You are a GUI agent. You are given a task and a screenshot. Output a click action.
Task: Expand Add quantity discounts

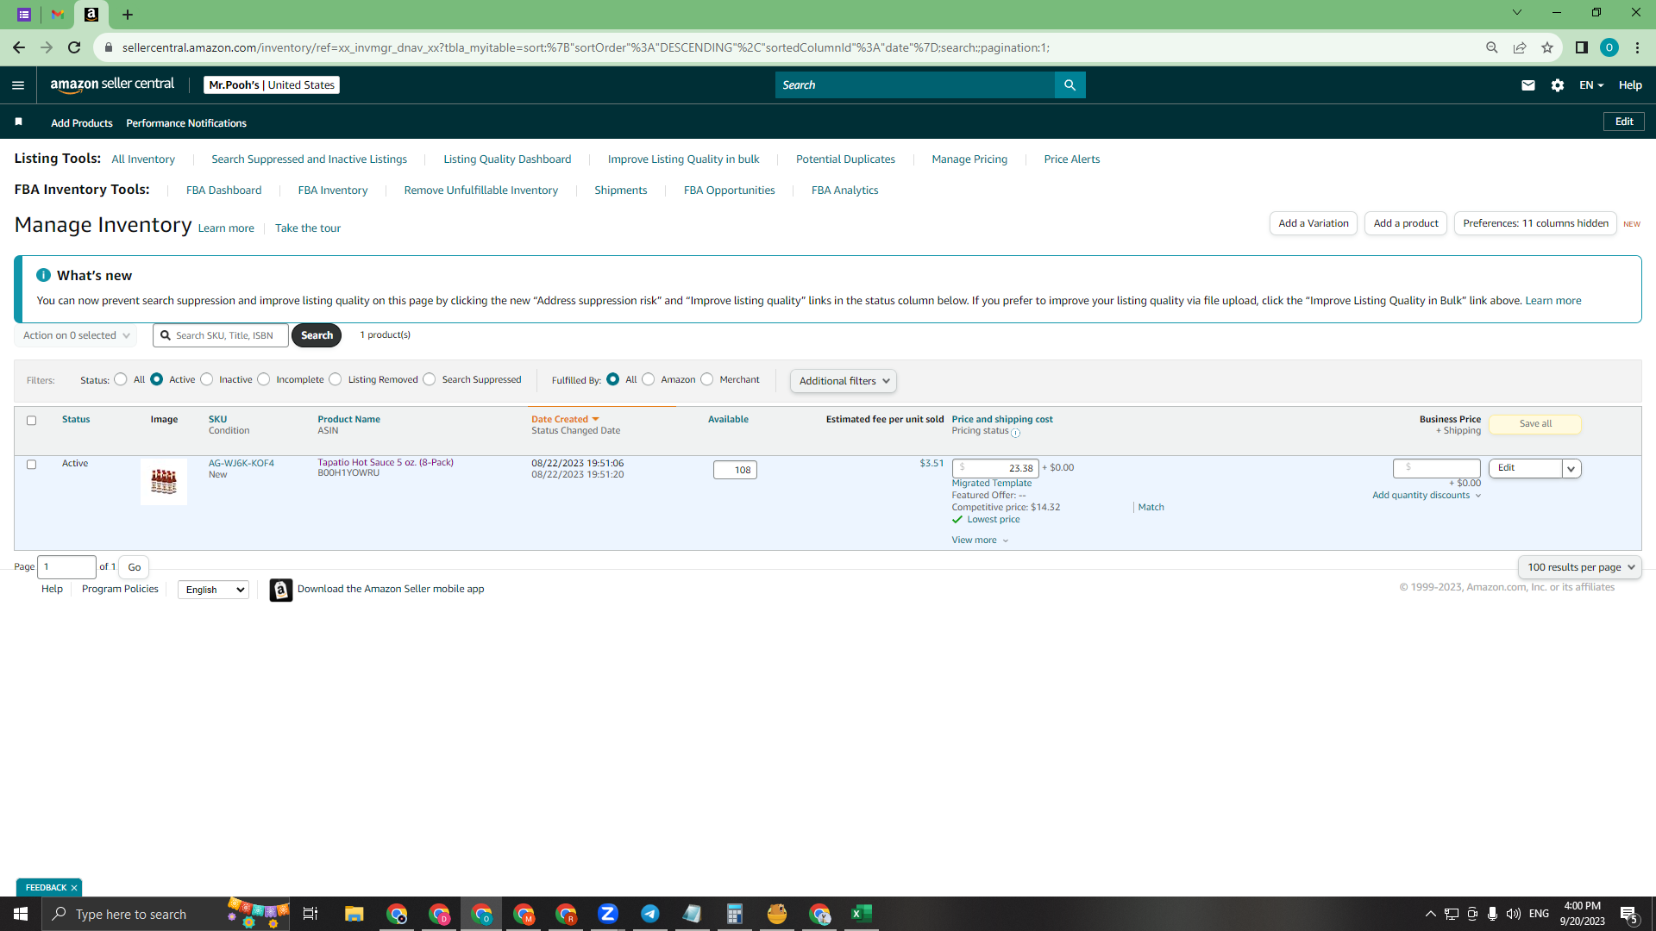click(x=1427, y=495)
